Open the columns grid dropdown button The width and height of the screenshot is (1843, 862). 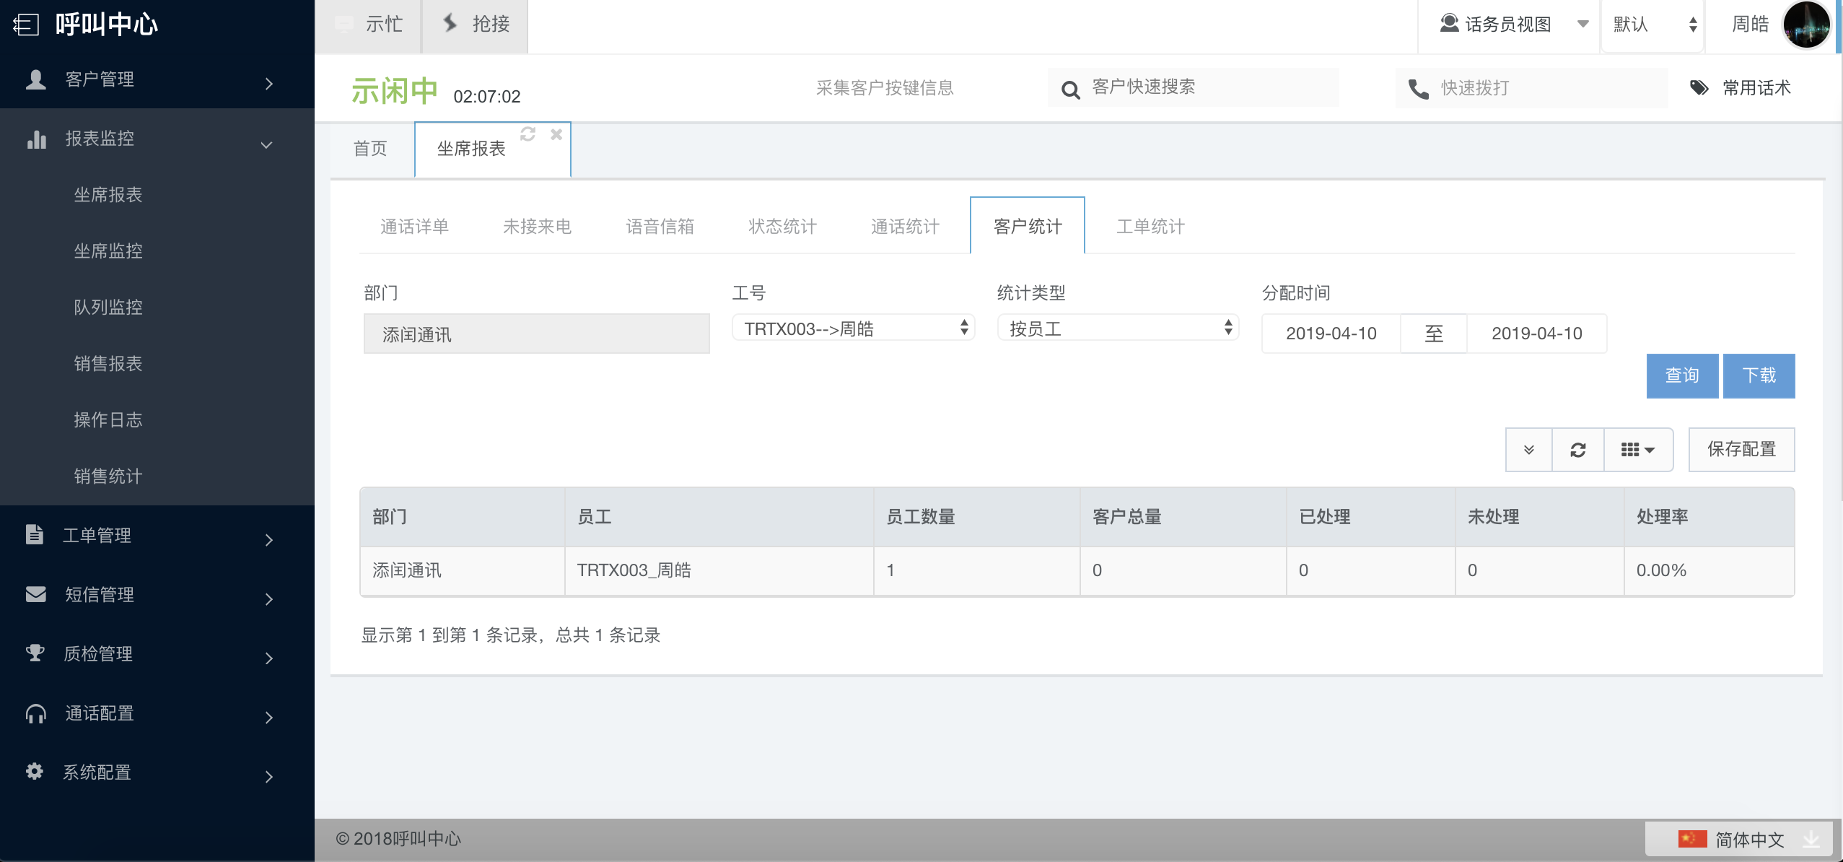(x=1637, y=450)
